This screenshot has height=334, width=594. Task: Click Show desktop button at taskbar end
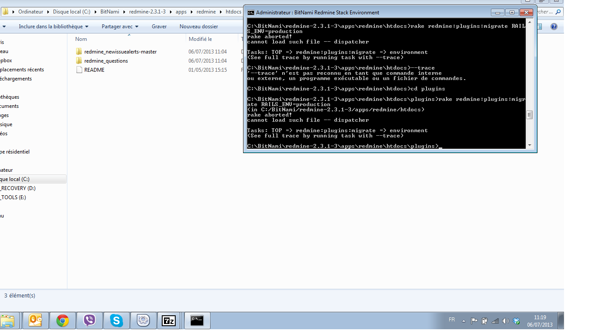coord(561,321)
